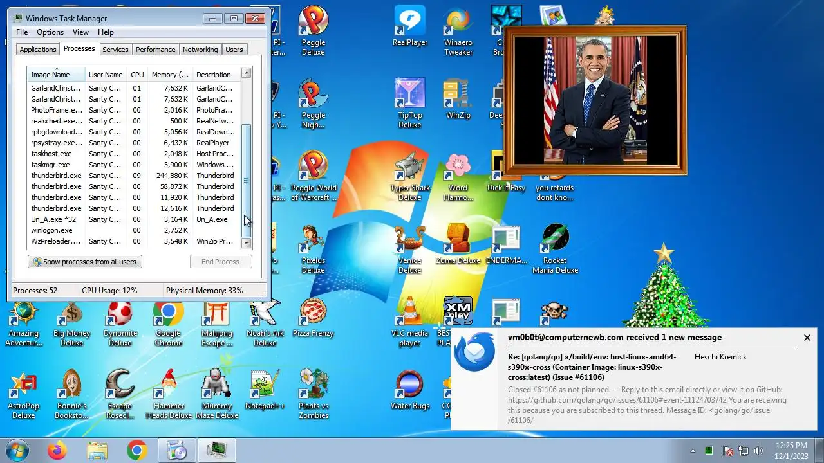Sort by User Name column header
This screenshot has width=824, height=463.
tap(106, 75)
